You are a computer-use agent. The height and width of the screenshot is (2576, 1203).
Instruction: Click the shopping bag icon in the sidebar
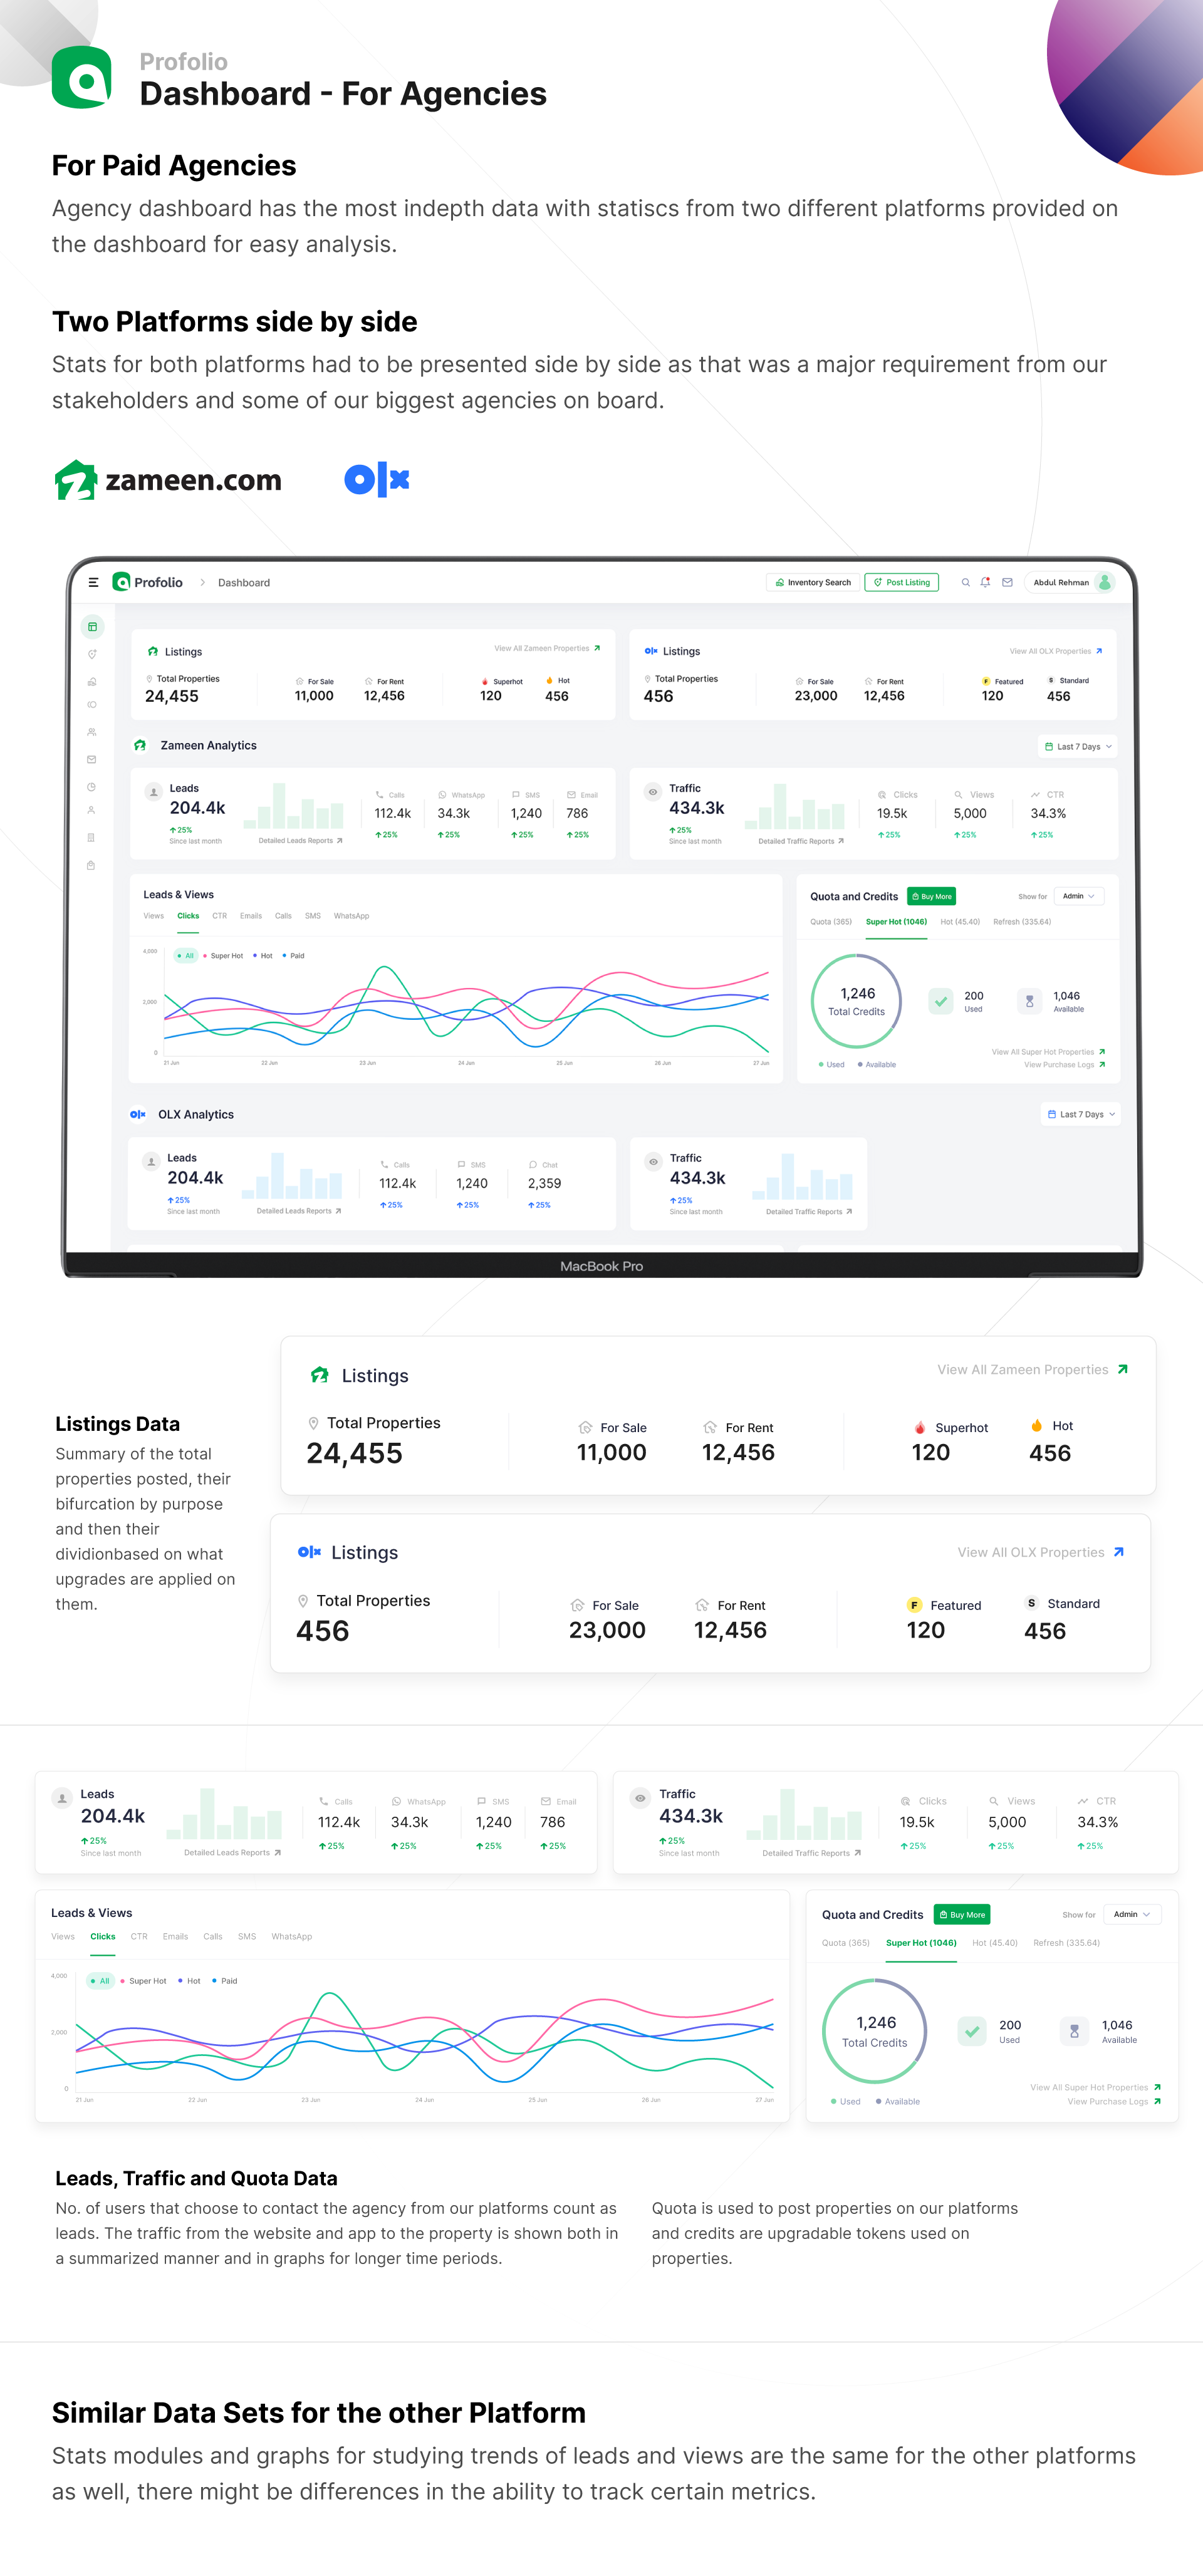pos(91,865)
